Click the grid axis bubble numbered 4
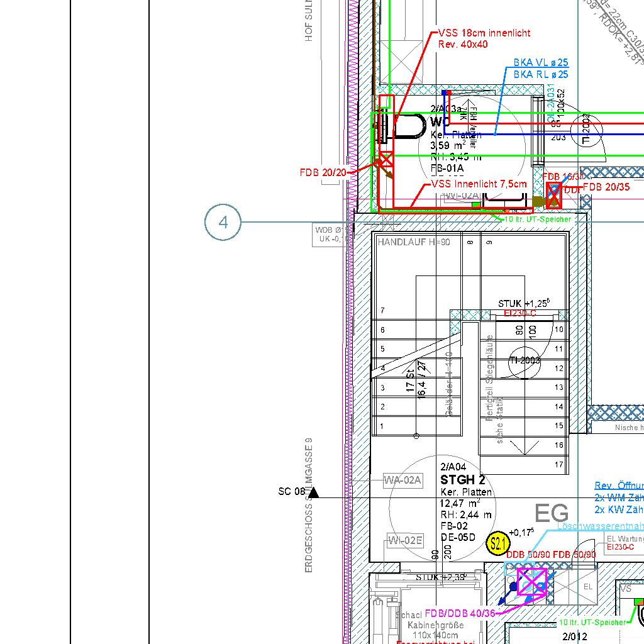The image size is (644, 644). 223,222
